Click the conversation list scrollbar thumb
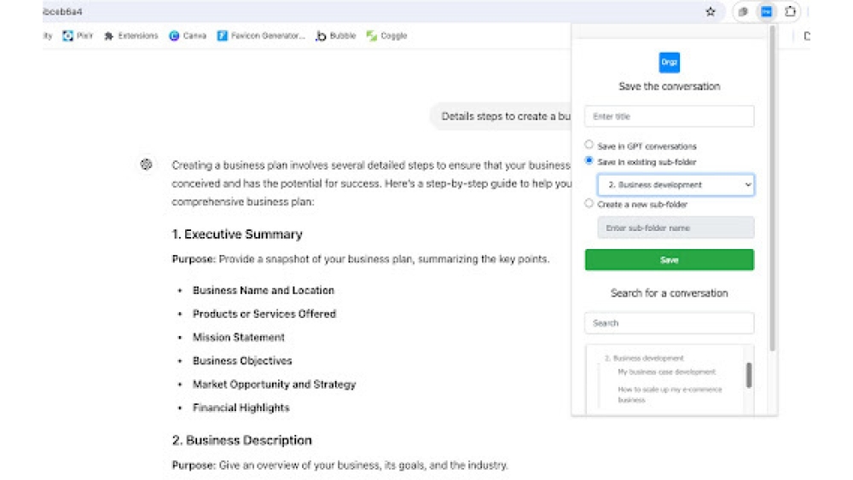 click(x=749, y=375)
